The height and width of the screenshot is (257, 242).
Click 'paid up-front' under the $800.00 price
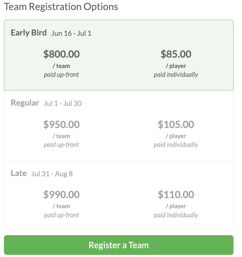click(61, 75)
